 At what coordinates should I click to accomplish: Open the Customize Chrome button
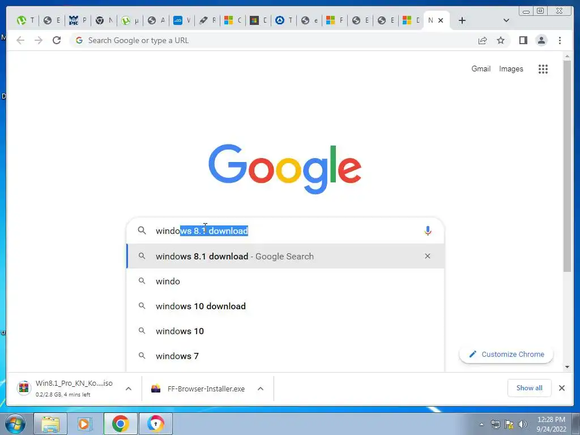[506, 355]
